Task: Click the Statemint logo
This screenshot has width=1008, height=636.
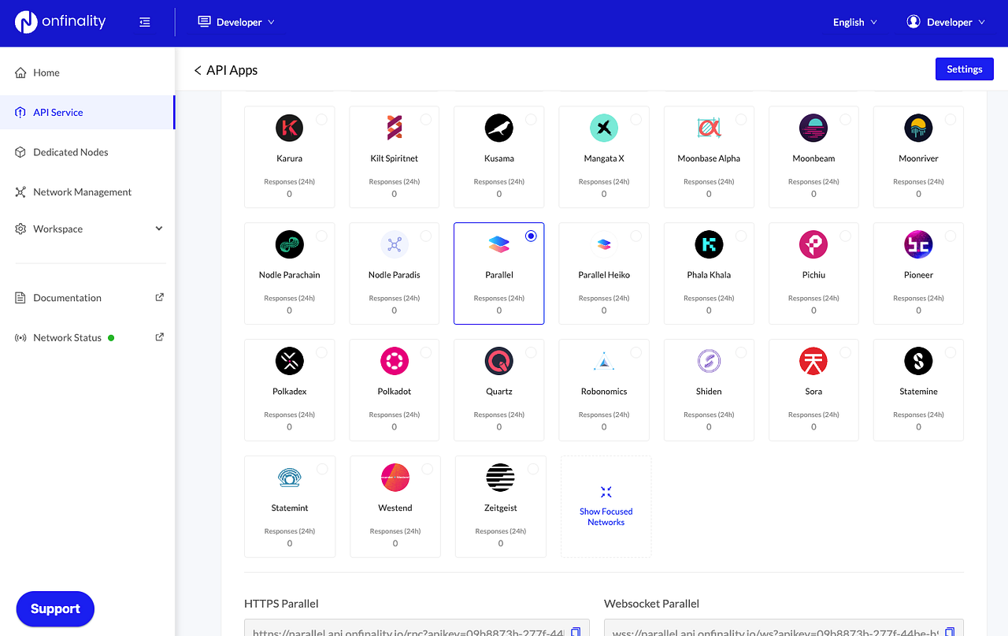Action: 290,478
